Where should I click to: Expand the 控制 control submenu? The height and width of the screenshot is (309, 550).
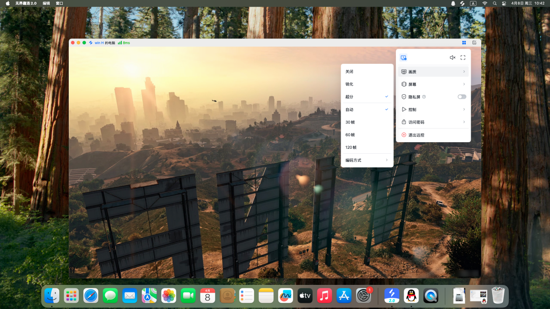(433, 109)
